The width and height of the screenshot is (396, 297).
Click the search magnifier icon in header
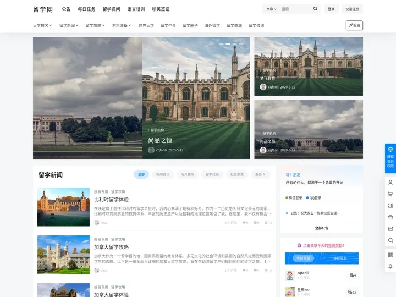(315, 9)
